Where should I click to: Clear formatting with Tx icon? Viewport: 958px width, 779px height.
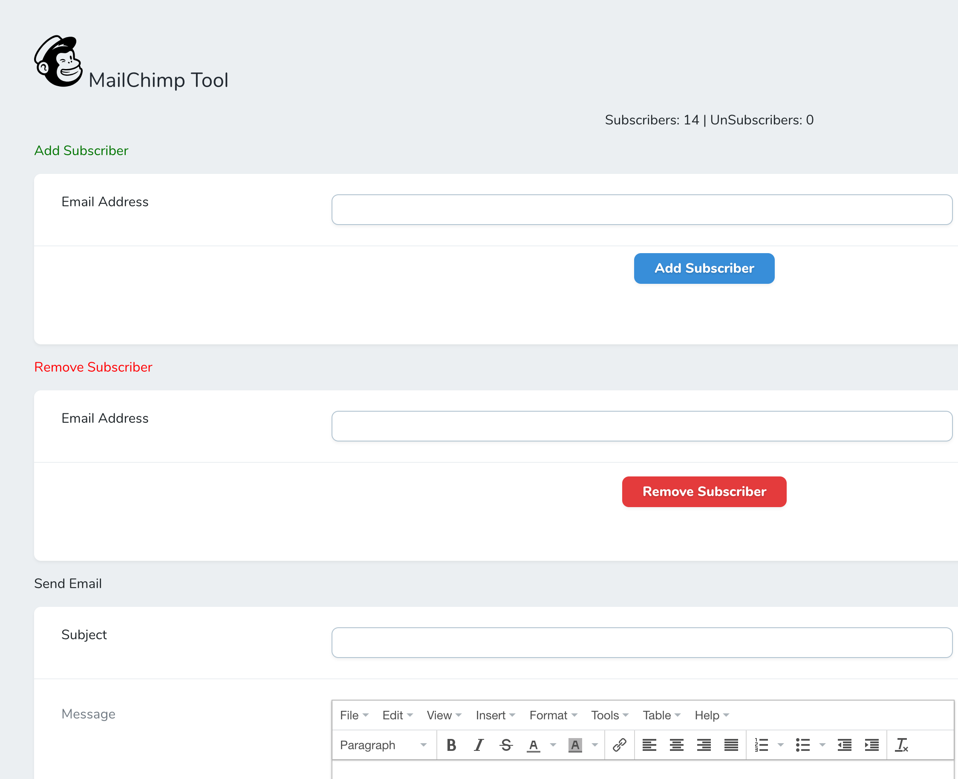[x=901, y=745]
